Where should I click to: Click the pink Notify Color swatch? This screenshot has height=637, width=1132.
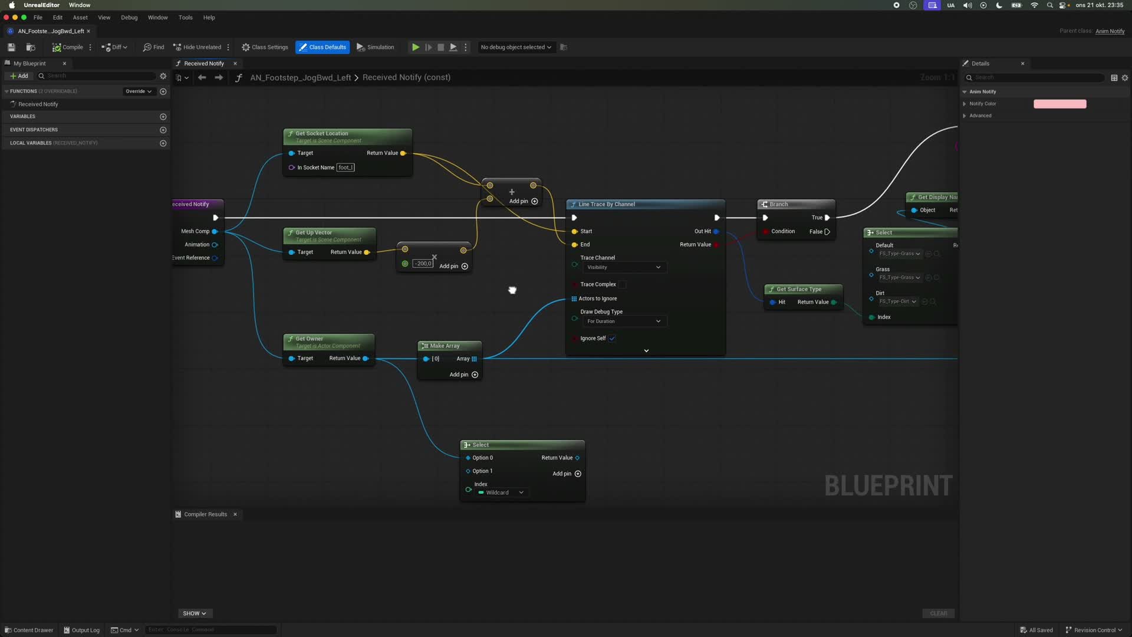tap(1059, 104)
